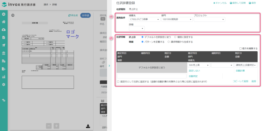Open the empty プロジェクト dropdown

tap(209, 19)
